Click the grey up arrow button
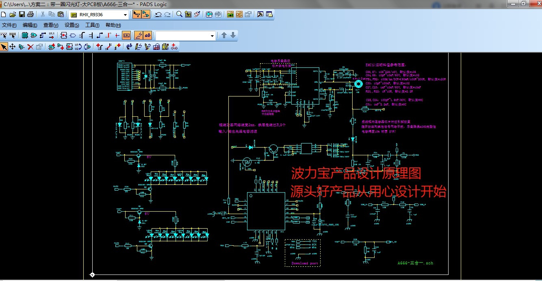This screenshot has width=542, height=281. coord(224,36)
